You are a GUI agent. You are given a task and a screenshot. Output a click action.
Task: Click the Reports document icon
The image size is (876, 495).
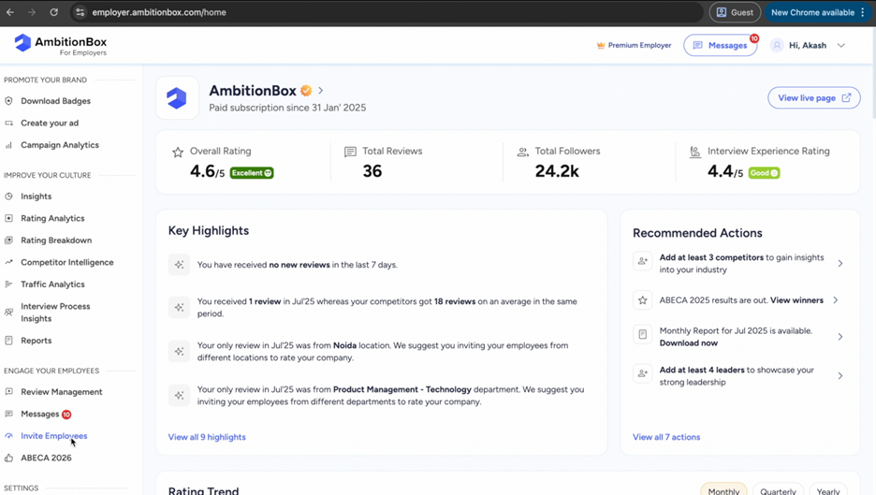pyautogui.click(x=9, y=341)
